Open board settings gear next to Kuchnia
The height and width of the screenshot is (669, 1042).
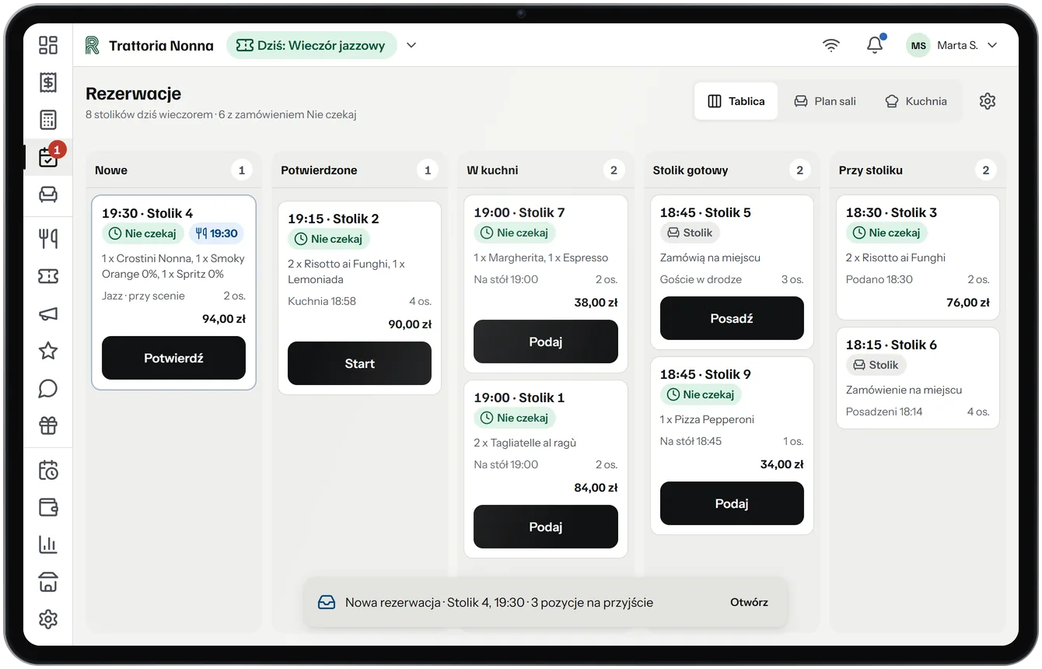click(x=988, y=101)
